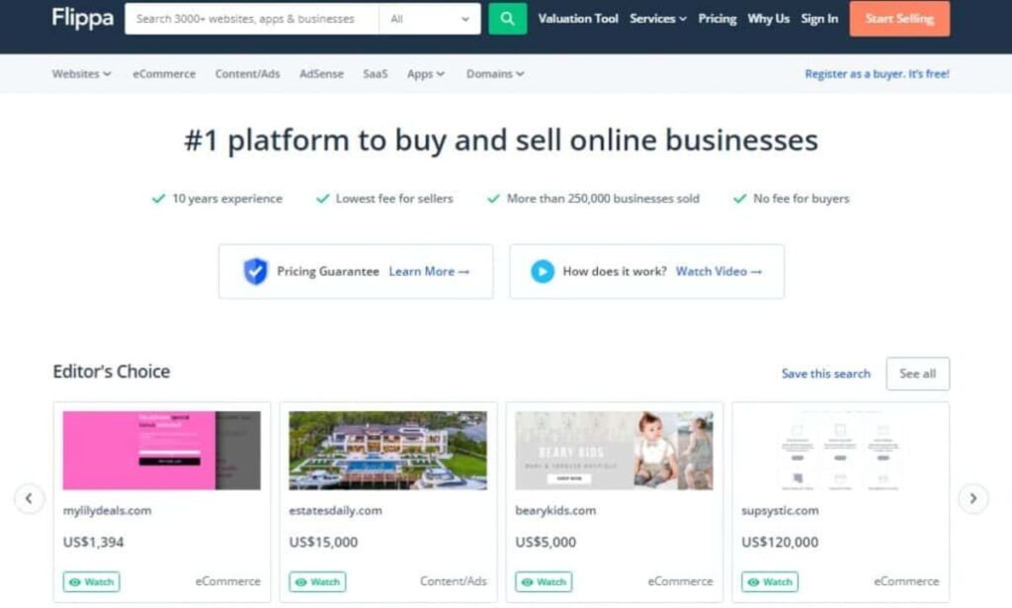Toggle Watch on estatesdaily.com listing
This screenshot has width=1012, height=608.
(x=317, y=581)
